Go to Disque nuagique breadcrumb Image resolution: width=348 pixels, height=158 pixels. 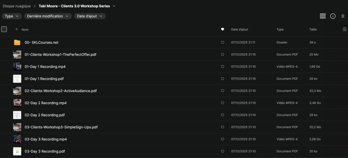point(17,6)
